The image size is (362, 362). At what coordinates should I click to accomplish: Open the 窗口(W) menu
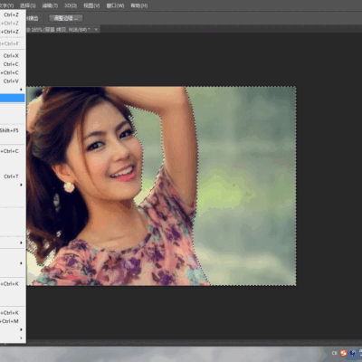115,5
